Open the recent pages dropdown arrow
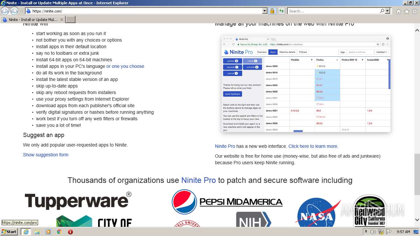The width and height of the screenshot is (420, 236). coord(21,11)
